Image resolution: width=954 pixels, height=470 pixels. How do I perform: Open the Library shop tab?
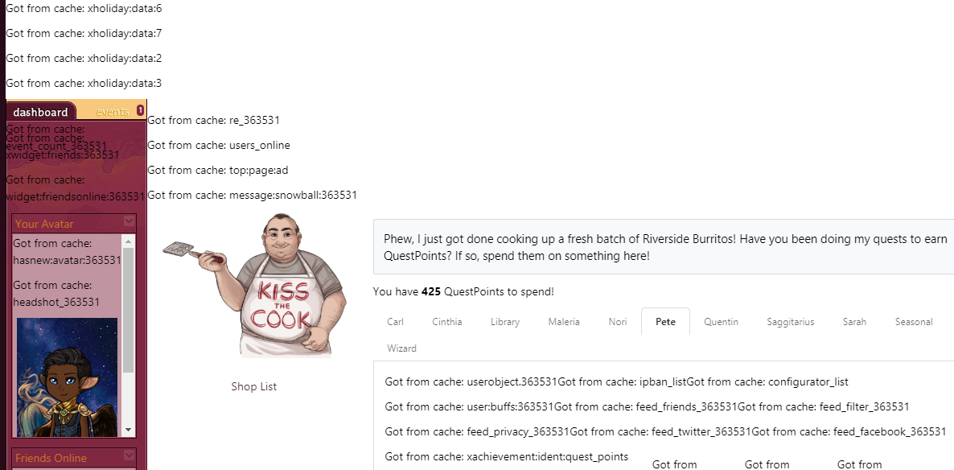point(505,321)
